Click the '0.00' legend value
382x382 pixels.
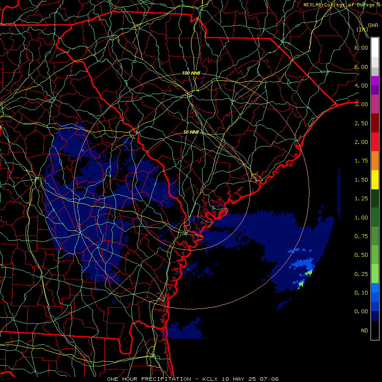click(x=361, y=312)
